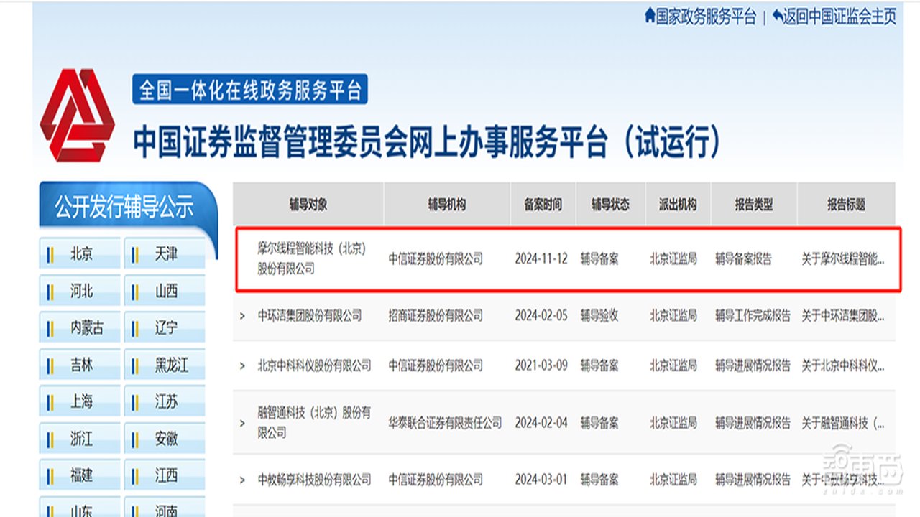
Task: Open report title 关于北京中科科仪...
Action: coord(843,365)
